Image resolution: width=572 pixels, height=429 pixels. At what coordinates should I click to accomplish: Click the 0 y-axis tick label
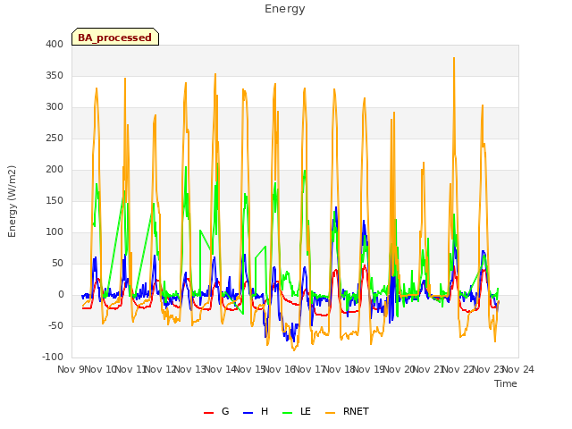[61, 295]
